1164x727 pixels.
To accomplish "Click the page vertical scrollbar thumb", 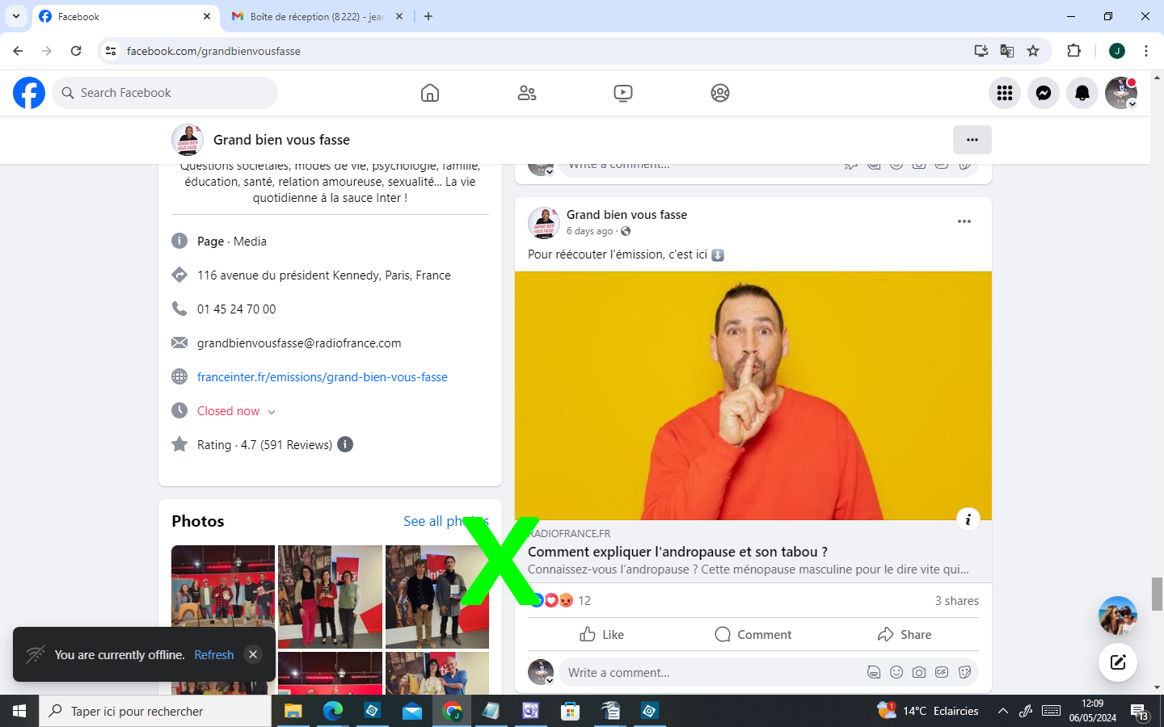I will [1158, 595].
